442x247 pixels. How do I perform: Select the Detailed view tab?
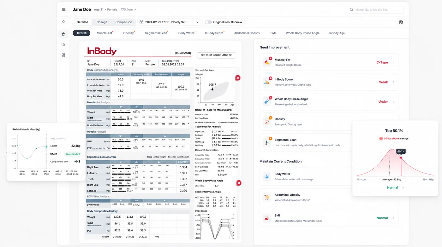82,22
